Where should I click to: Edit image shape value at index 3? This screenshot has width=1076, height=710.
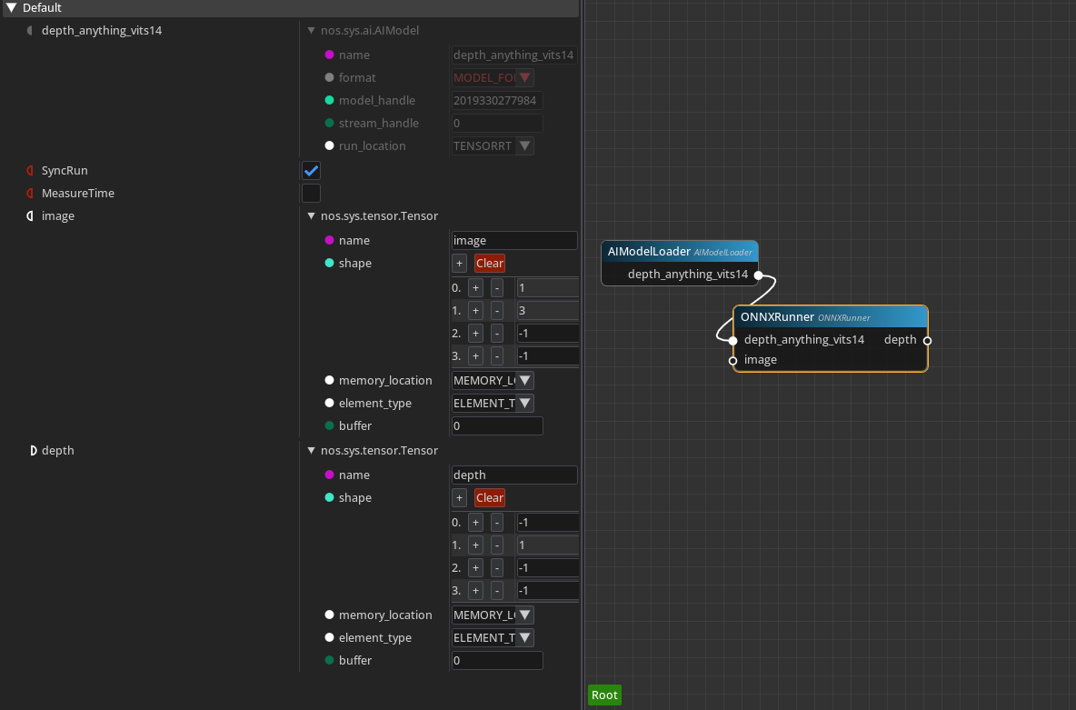click(x=548, y=355)
